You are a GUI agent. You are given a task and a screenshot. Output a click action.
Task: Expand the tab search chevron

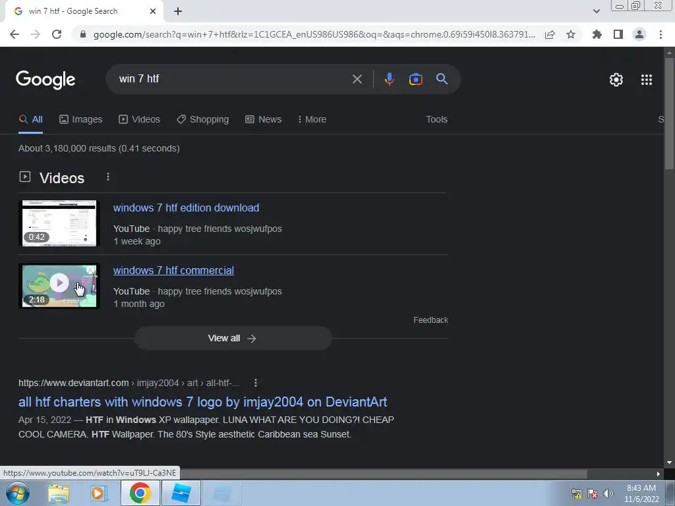(596, 11)
